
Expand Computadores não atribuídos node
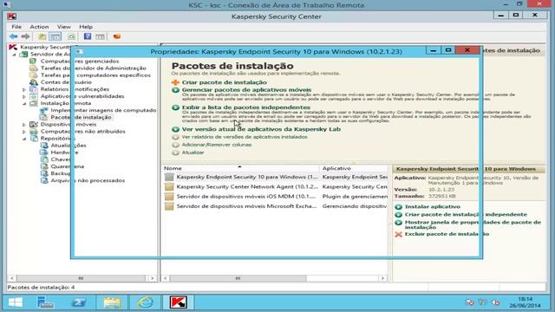click(x=24, y=132)
